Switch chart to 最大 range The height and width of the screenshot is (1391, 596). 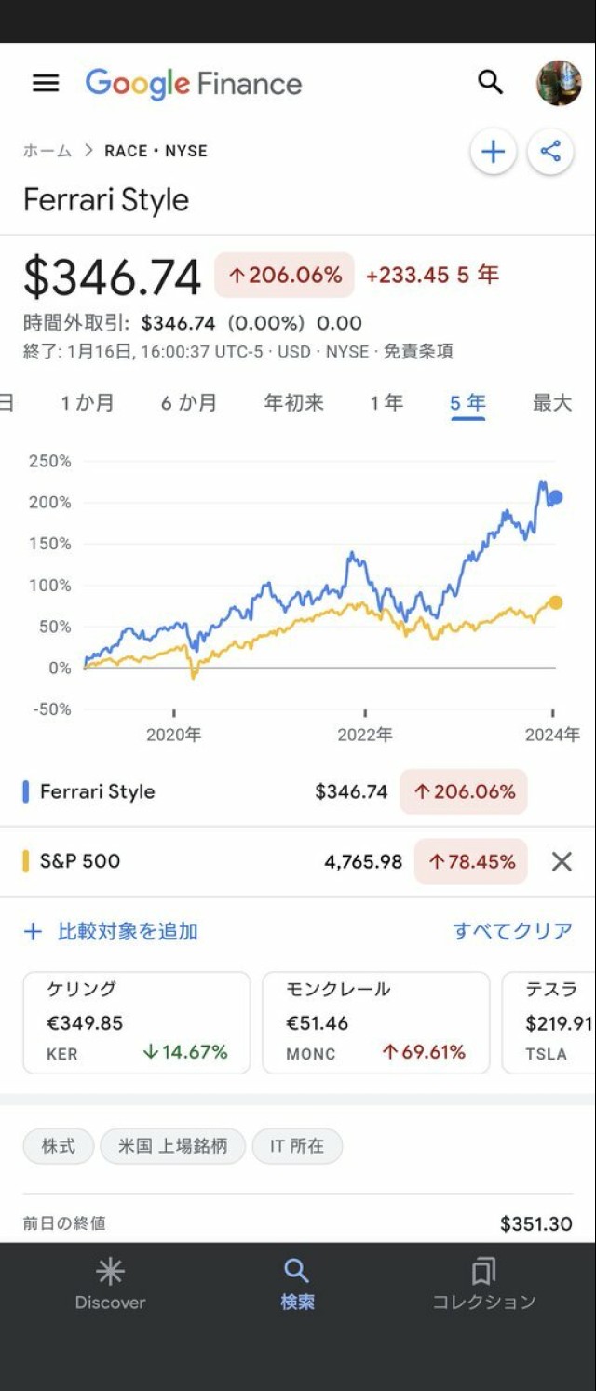(552, 403)
